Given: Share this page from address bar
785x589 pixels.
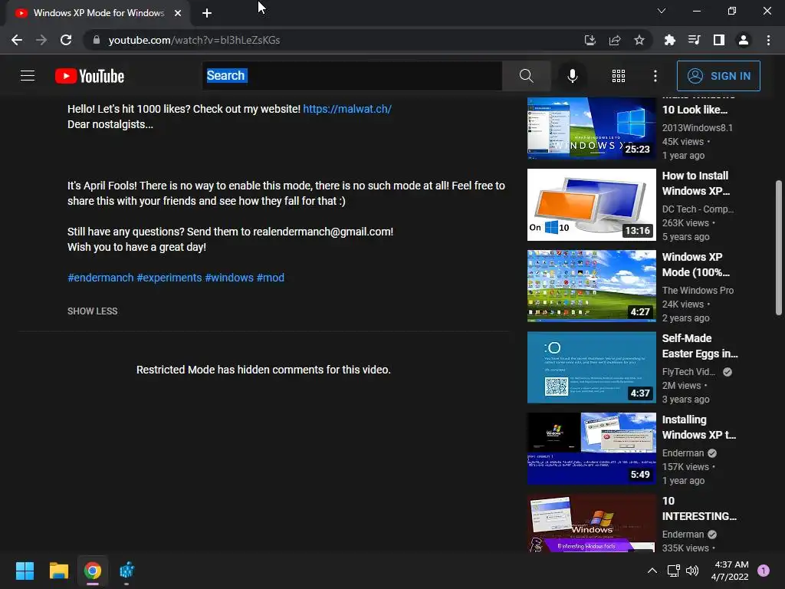Looking at the screenshot, I should point(614,40).
